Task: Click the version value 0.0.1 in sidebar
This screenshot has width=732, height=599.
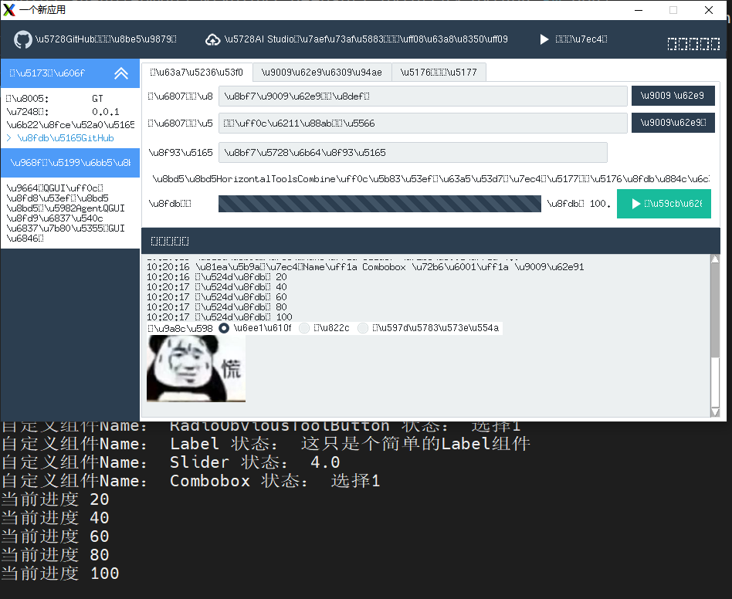Action: [x=106, y=112]
